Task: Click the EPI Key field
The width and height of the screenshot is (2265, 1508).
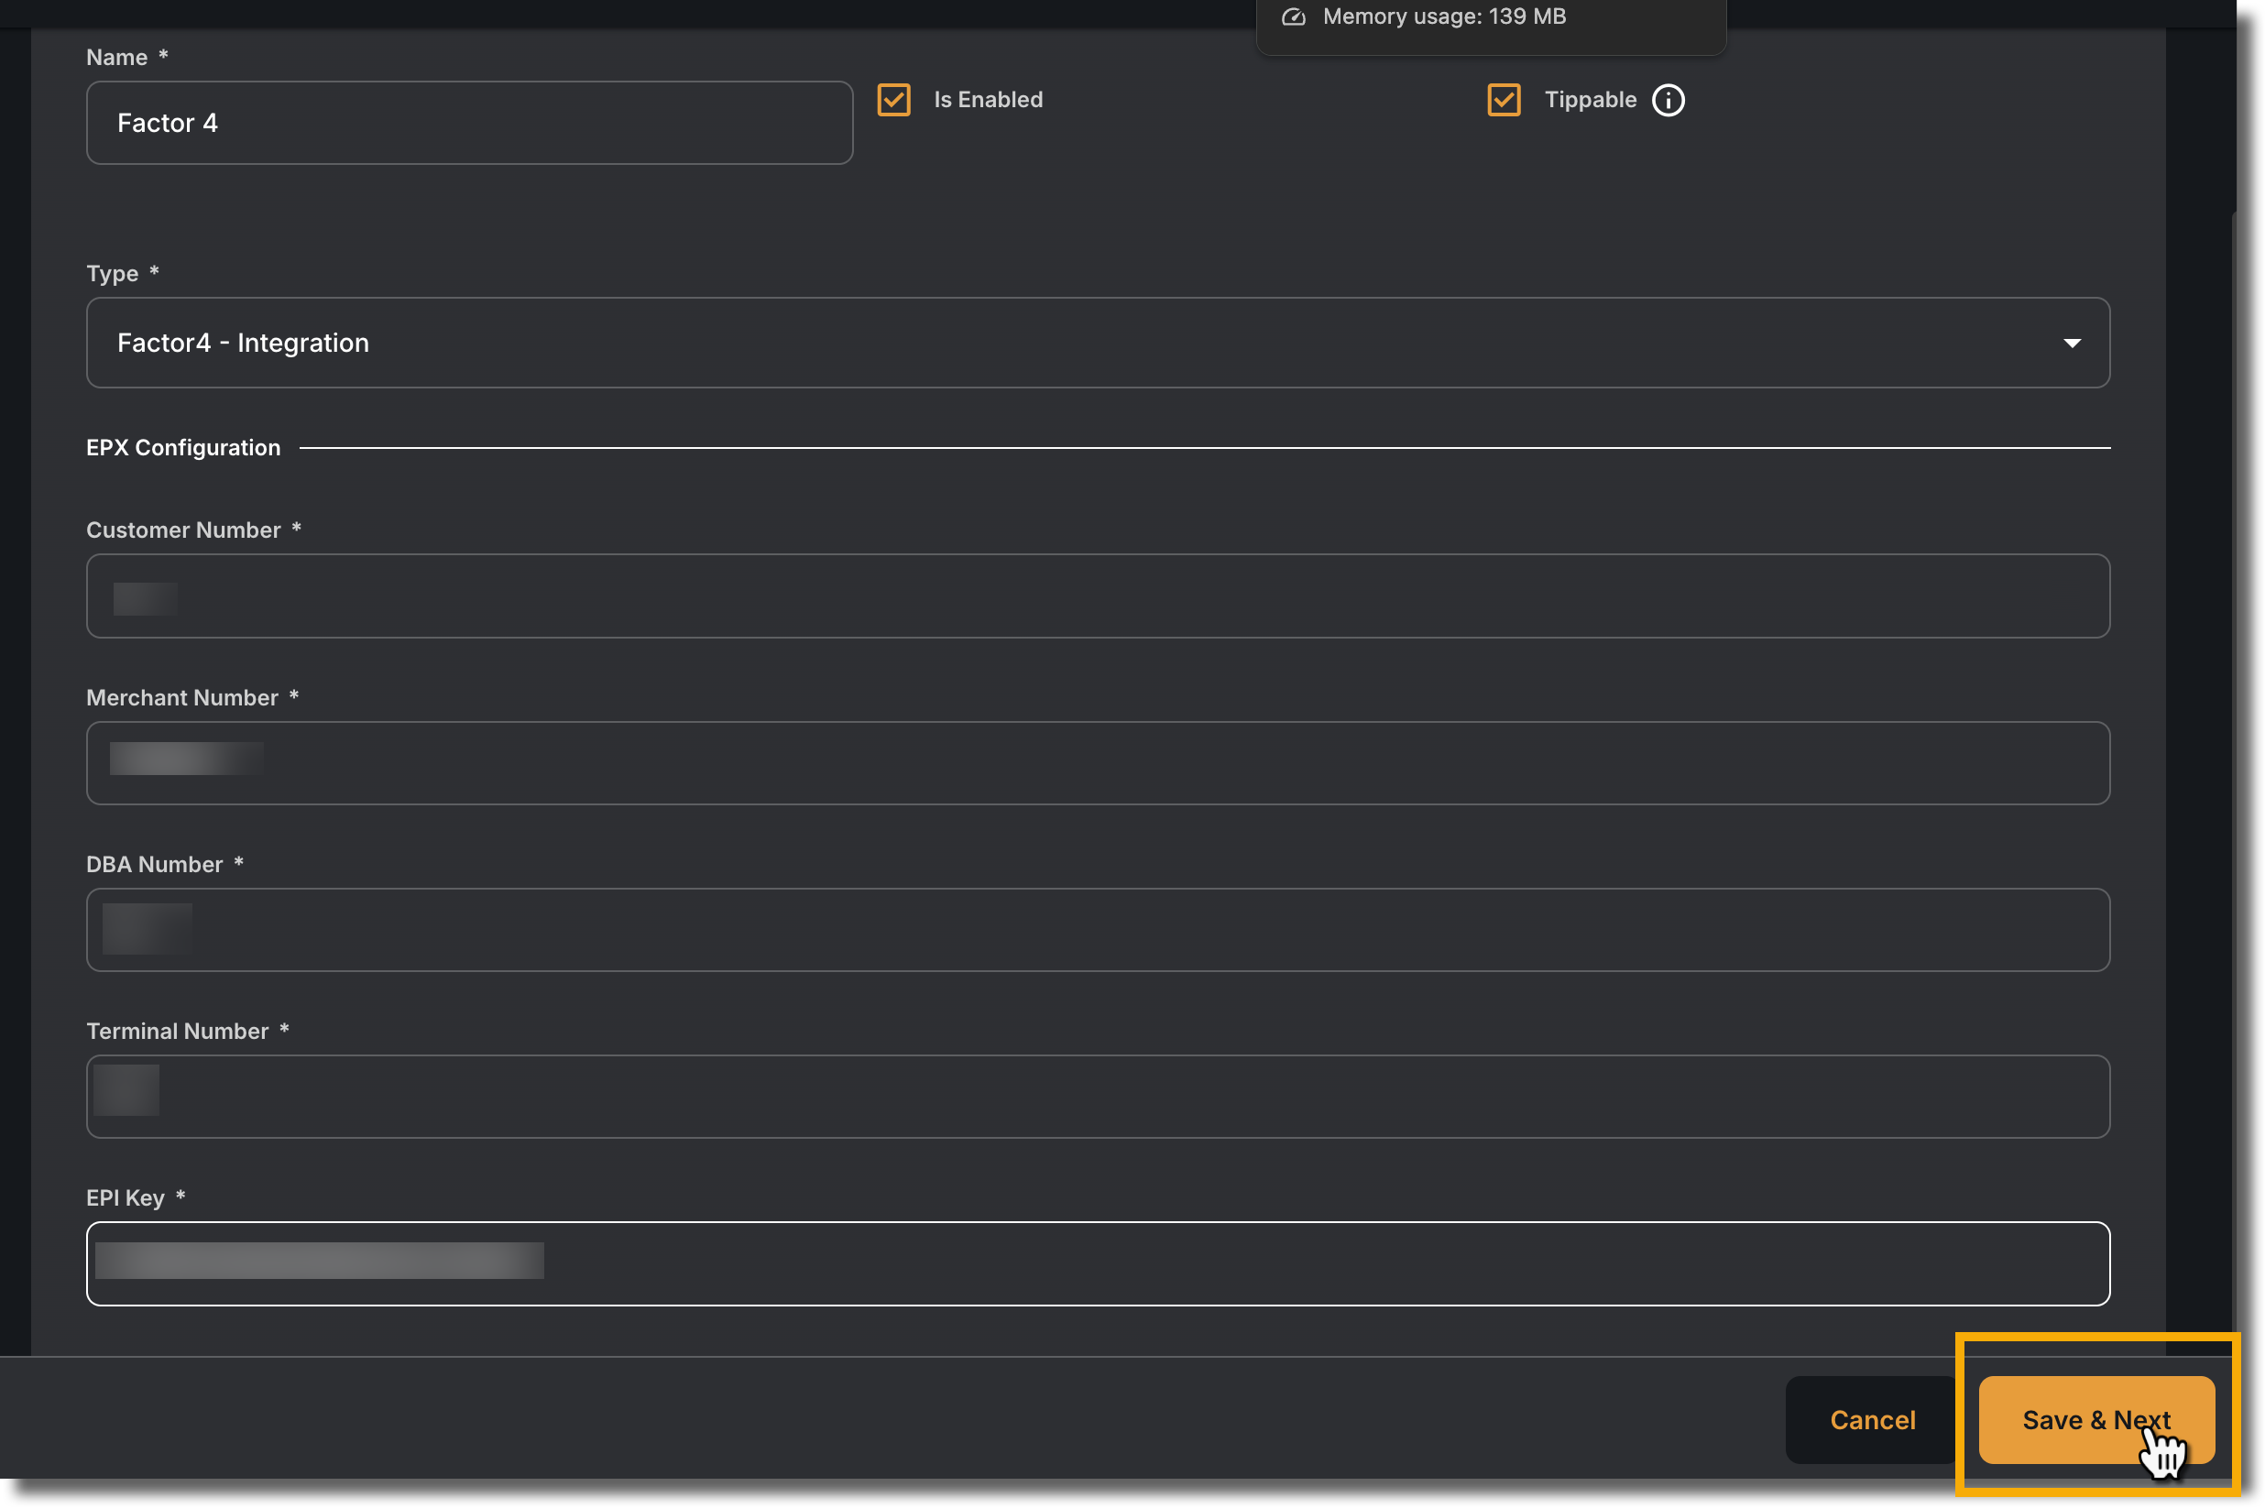Action: (x=1098, y=1262)
